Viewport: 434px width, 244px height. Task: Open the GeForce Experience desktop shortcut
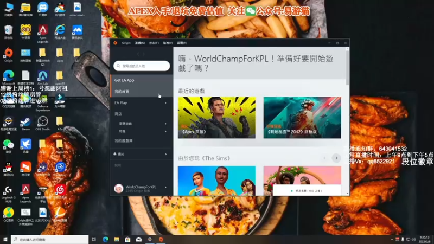point(43,104)
